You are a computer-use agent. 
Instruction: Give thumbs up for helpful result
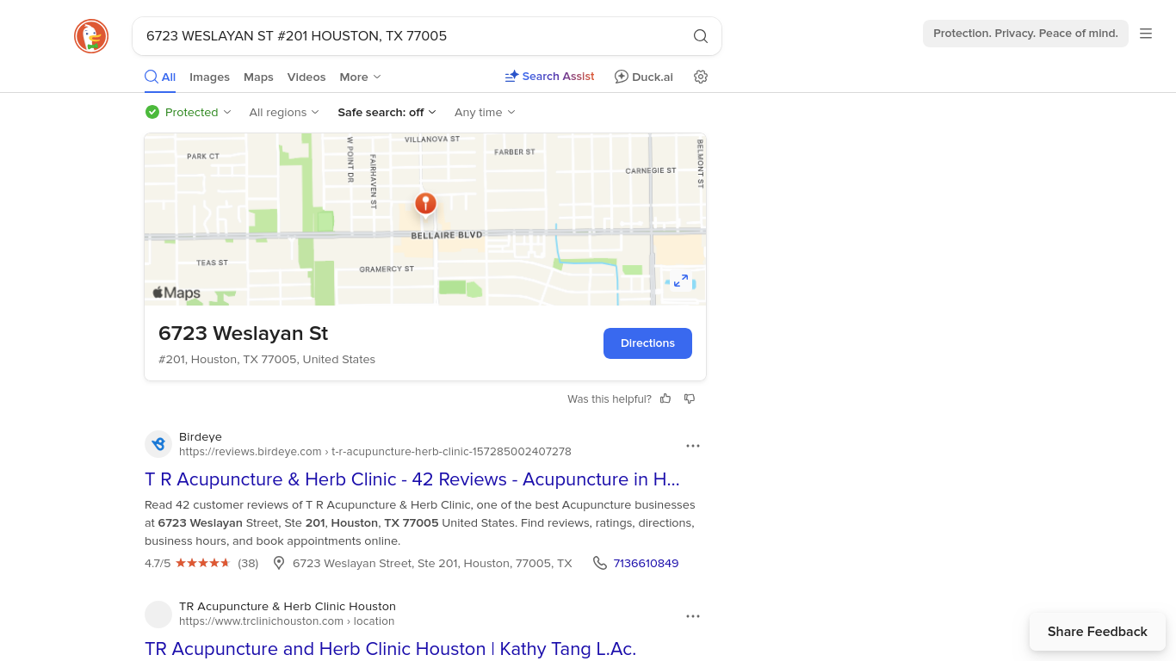pyautogui.click(x=665, y=398)
